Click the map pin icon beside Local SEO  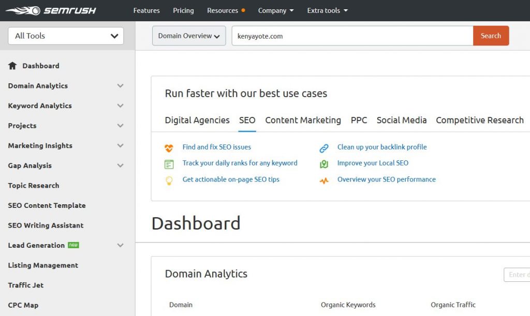tap(324, 164)
